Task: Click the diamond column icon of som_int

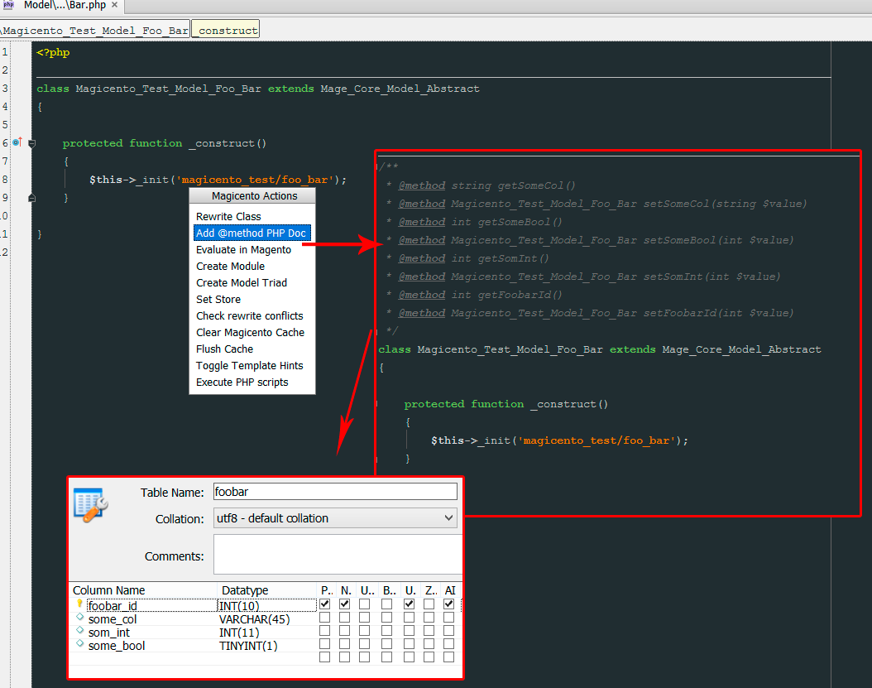Action: click(80, 630)
